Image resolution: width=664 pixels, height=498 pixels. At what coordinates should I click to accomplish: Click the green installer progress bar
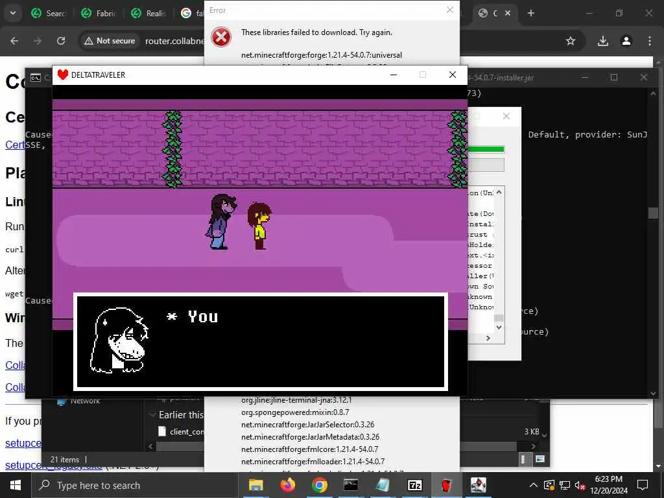[486, 149]
